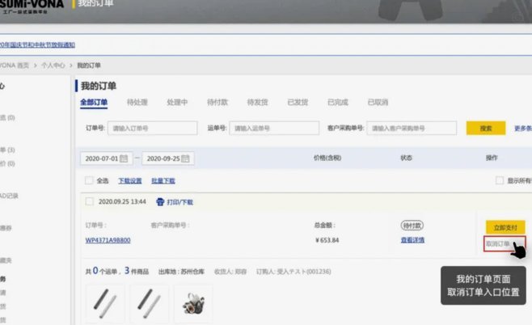Focus the 客户采购单号 input field
The image size is (532, 325).
click(x=412, y=129)
